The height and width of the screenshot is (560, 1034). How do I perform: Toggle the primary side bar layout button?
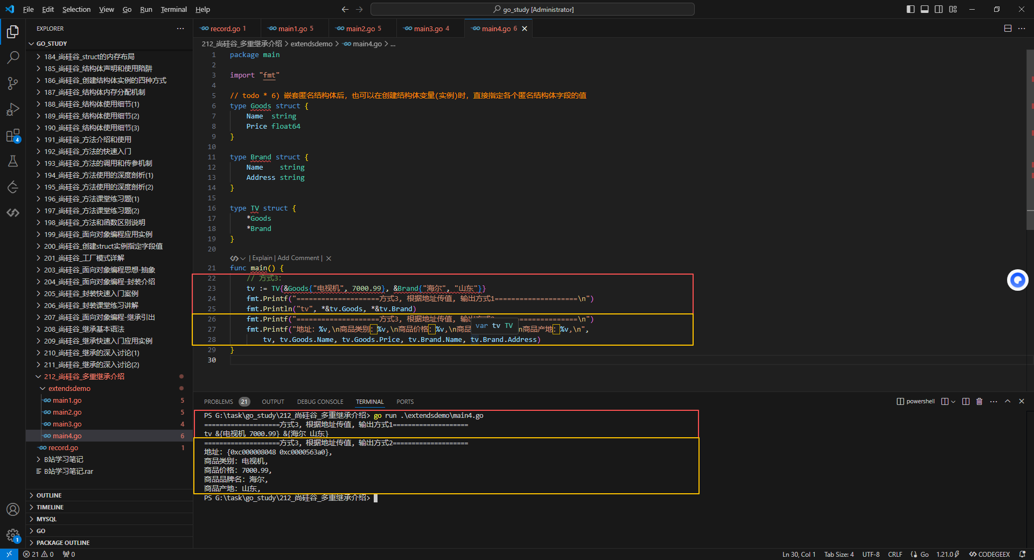(x=911, y=9)
